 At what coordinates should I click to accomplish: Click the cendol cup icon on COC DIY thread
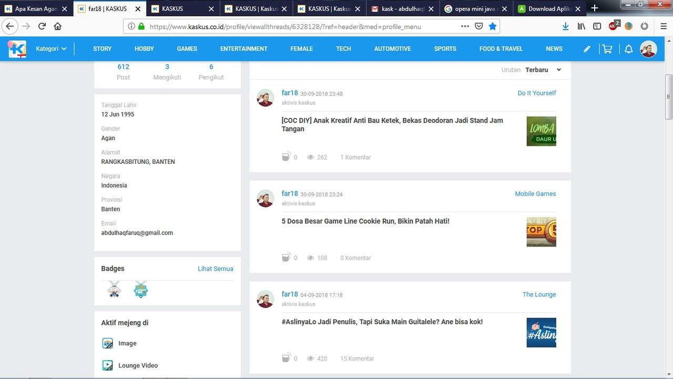pyautogui.click(x=286, y=156)
